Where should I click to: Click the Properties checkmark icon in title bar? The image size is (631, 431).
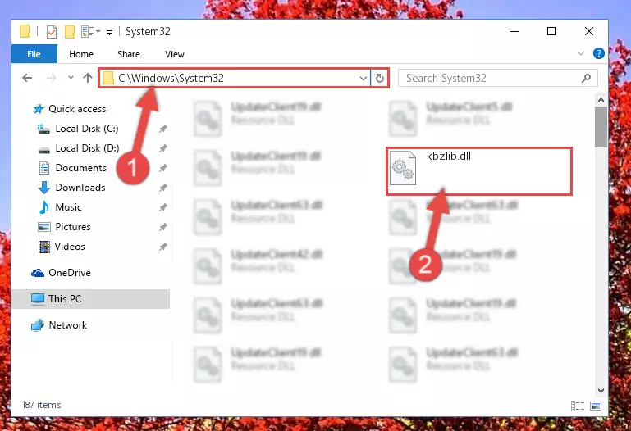pyautogui.click(x=52, y=31)
